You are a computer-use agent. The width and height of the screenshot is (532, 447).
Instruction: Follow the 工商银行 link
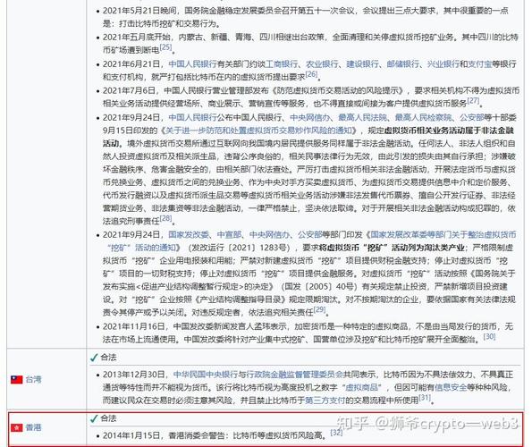pyautogui.click(x=282, y=64)
